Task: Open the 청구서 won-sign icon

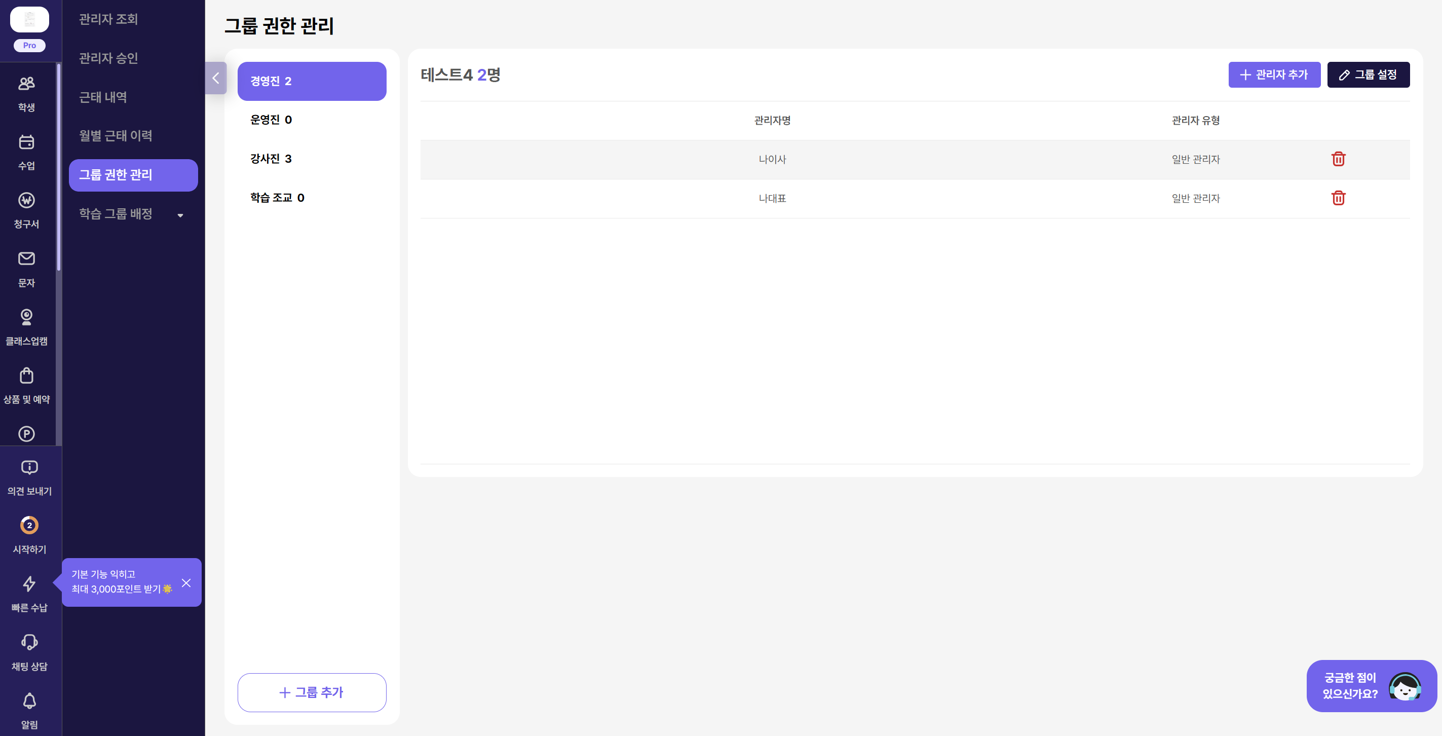Action: 26,201
